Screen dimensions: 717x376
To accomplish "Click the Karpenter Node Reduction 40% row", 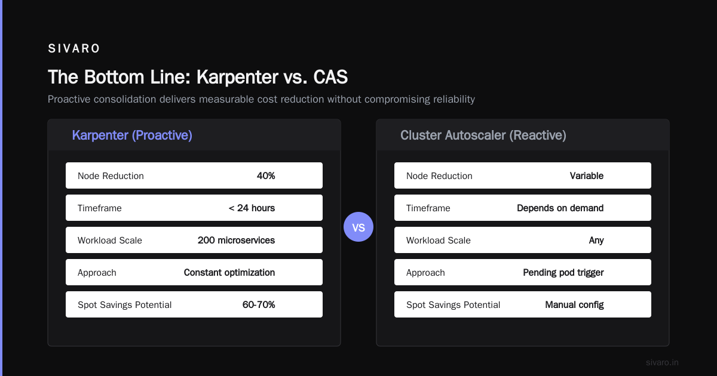I will [194, 175].
